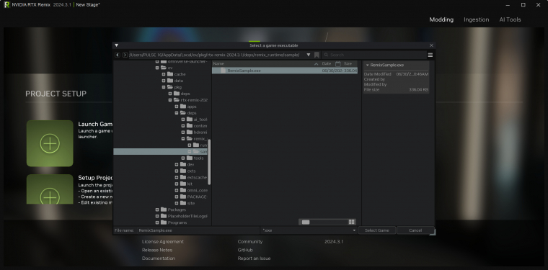Screen dimensions: 548x270
Task: Open the directory path history dropdown
Action: point(309,55)
